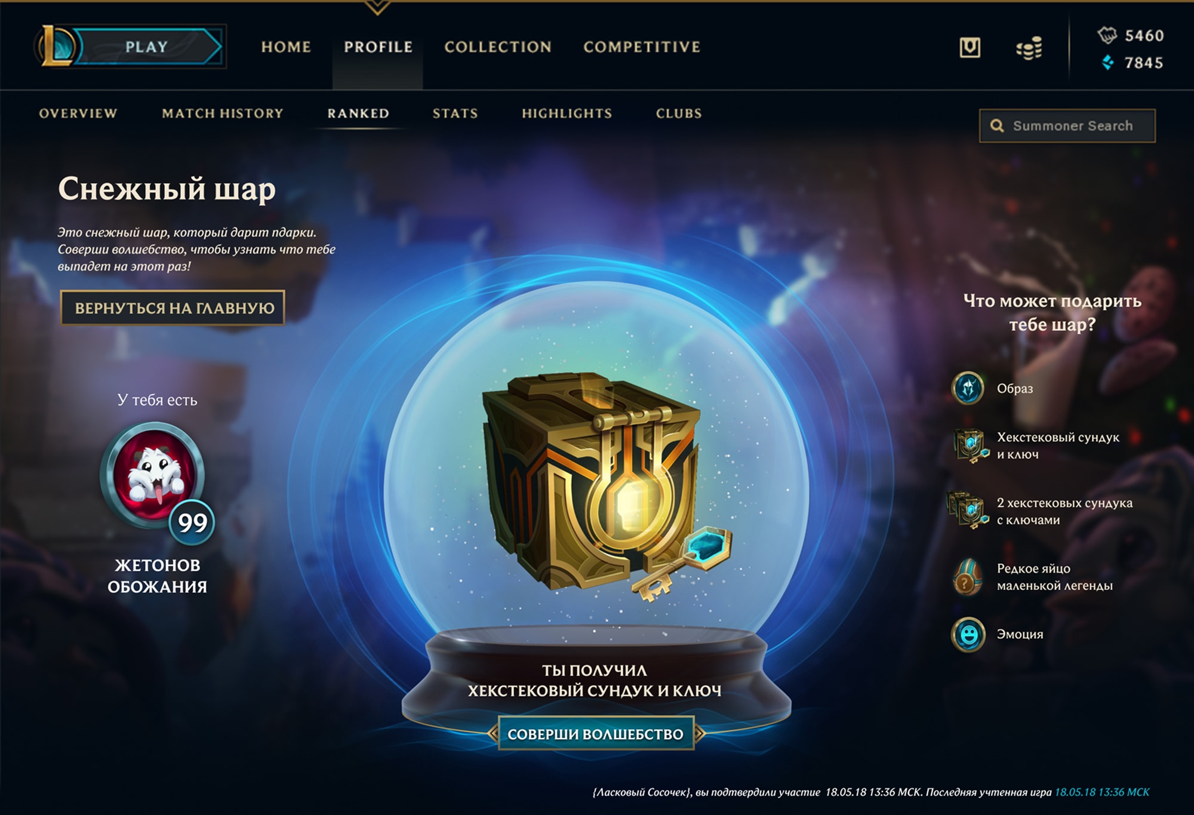Open the Stats sub-tab
Screen dimensions: 1194x815
[x=455, y=113]
